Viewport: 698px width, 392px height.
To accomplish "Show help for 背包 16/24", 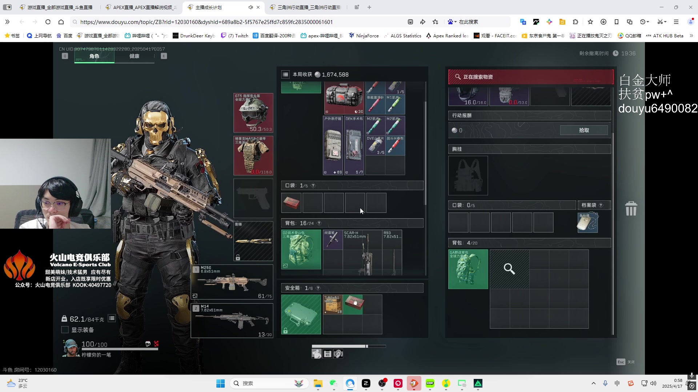I will pos(319,223).
